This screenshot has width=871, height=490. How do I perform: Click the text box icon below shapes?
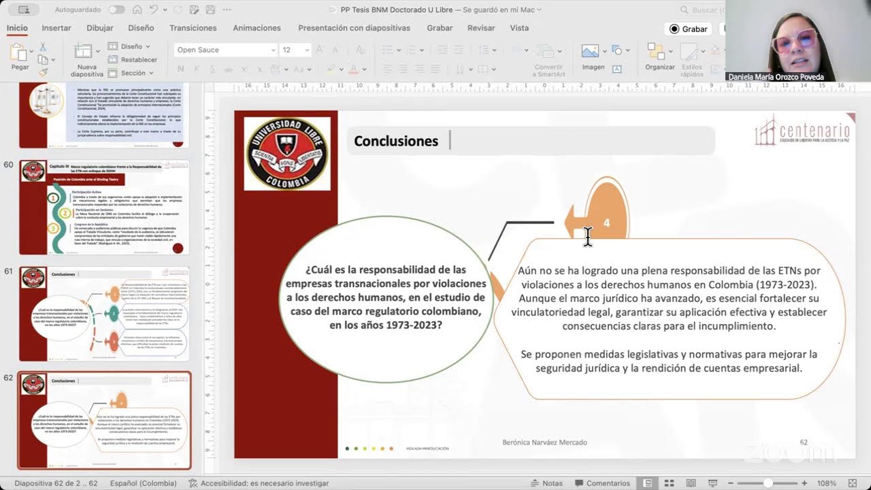click(617, 69)
